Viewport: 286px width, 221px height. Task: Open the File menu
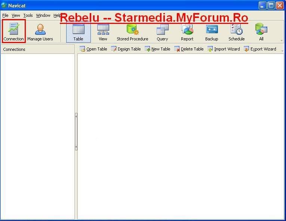[x=5, y=15]
